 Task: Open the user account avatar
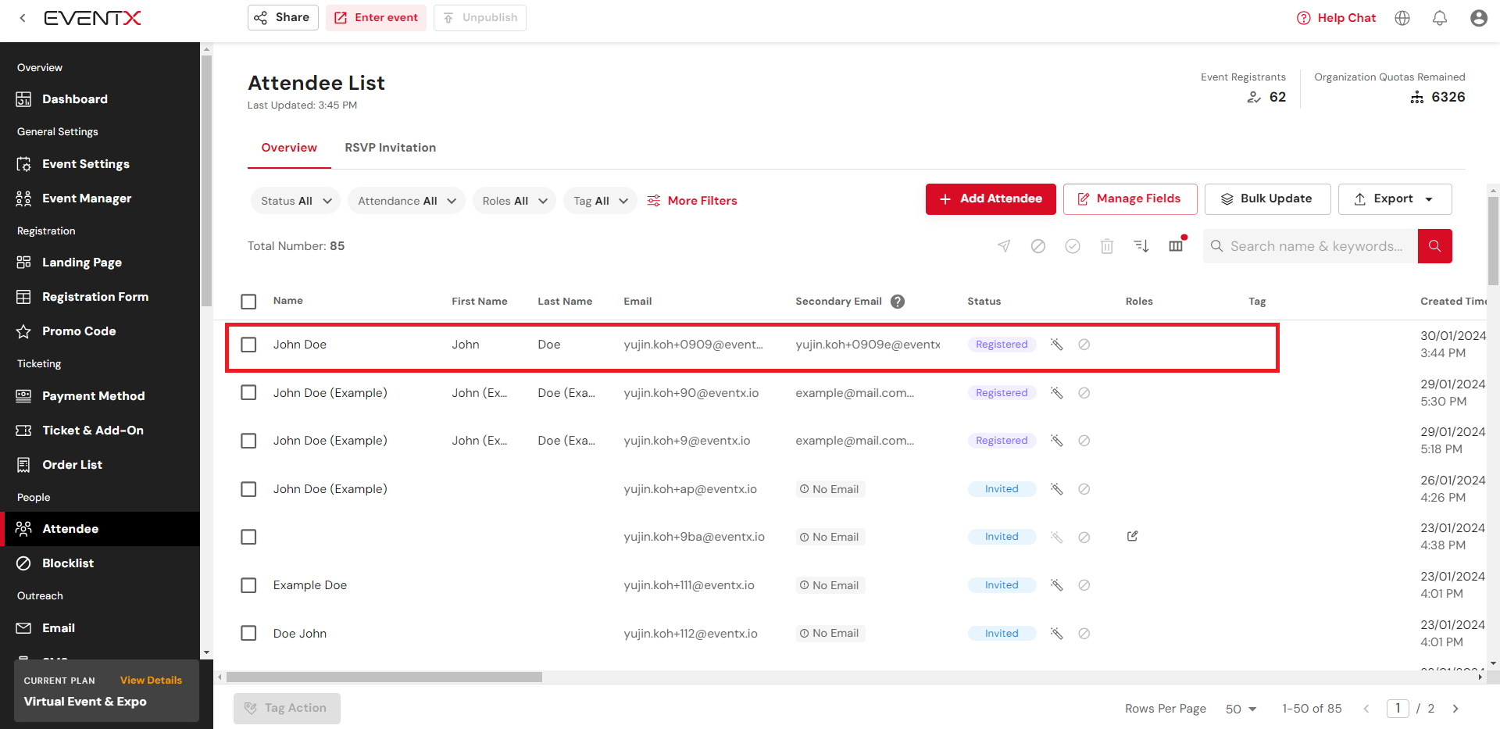1478,18
